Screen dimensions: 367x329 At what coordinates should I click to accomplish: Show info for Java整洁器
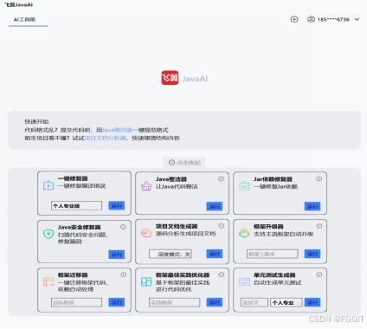pos(221,179)
